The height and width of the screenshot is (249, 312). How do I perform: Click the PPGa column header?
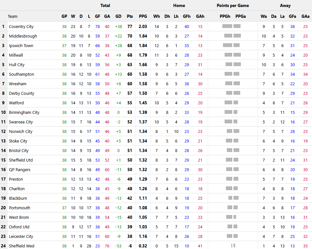tap(241, 17)
